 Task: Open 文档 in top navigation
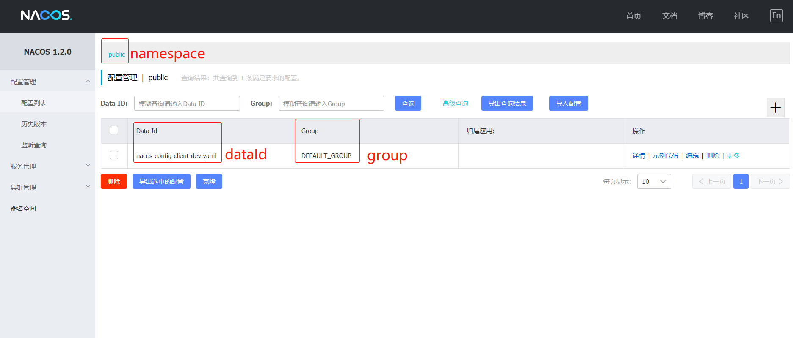tap(669, 16)
